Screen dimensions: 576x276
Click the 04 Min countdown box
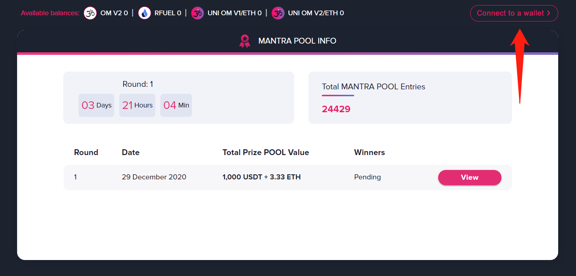pos(176,105)
